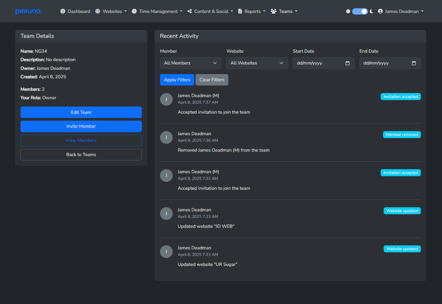The width and height of the screenshot is (442, 304).
Task: Click the Member removed badge
Action: [402, 135]
